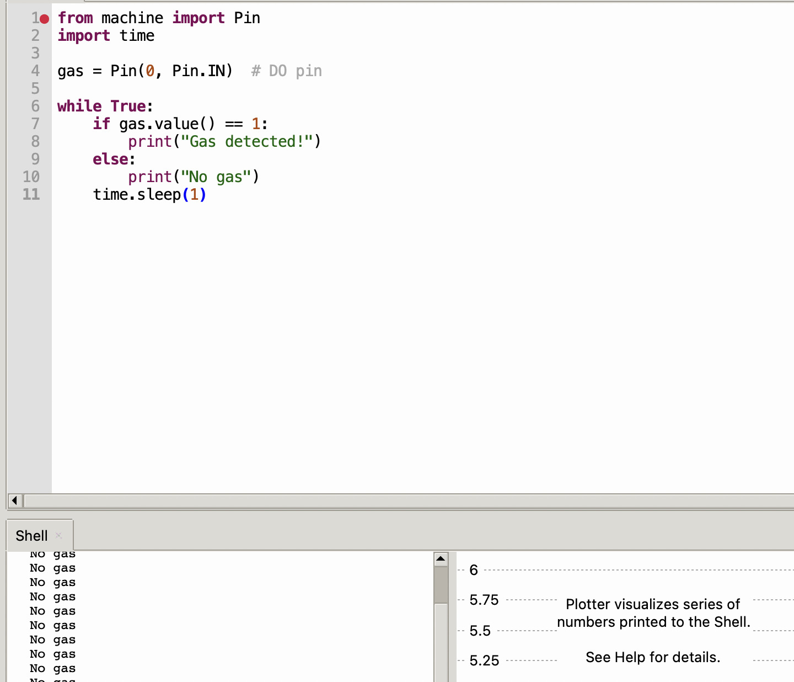Place cursor in "from machine import Pin" line
This screenshot has height=682, width=794.
pos(159,18)
